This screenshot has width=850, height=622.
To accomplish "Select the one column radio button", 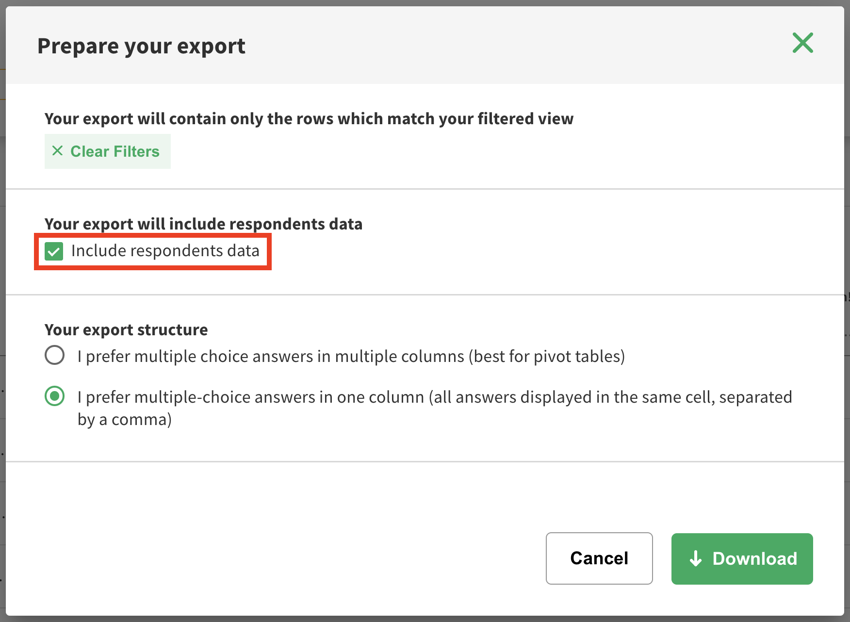I will [x=54, y=396].
